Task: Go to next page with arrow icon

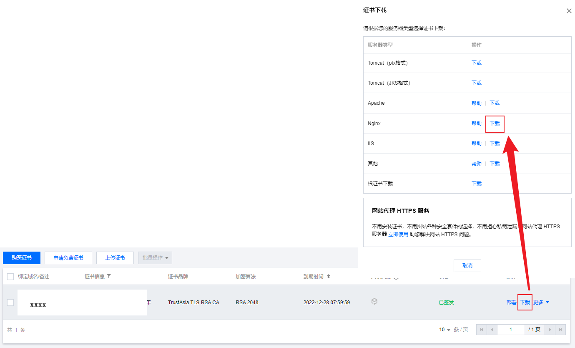Action: point(550,329)
